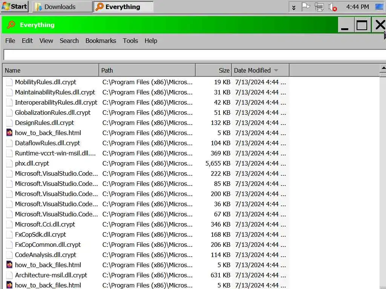The height and width of the screenshot is (289, 386).
Task: Click file icon of phx.dll.crypt
Action: [x=9, y=163]
